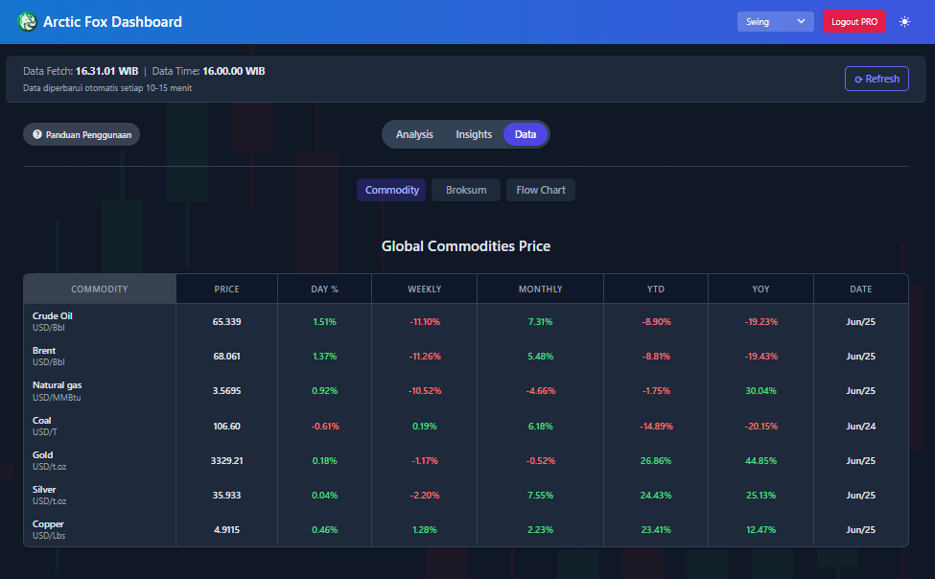Click the Copper commodity name
This screenshot has width=935, height=579.
(x=48, y=524)
